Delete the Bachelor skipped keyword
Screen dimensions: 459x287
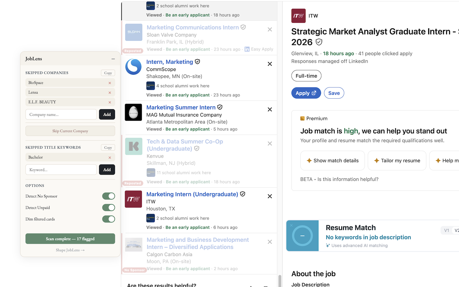[110, 157]
